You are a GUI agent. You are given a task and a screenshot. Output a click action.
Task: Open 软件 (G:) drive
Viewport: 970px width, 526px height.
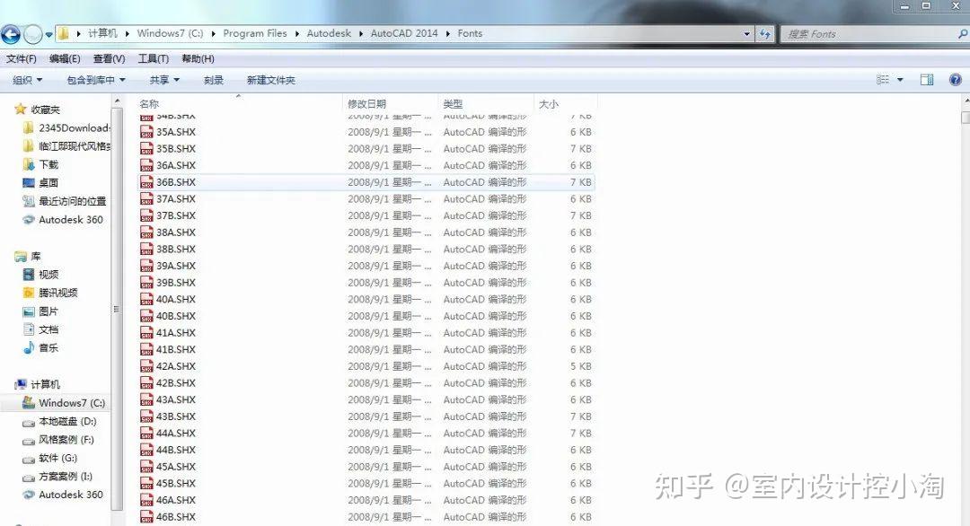(x=50, y=458)
